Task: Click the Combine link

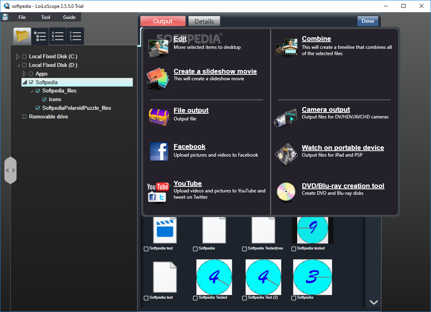Action: [316, 39]
